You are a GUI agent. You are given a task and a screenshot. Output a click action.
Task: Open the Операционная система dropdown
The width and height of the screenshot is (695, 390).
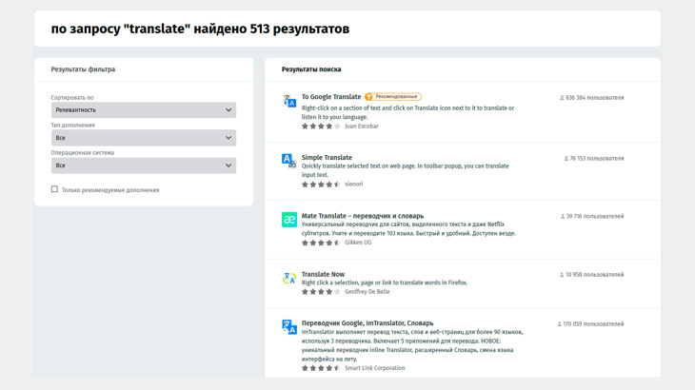point(144,166)
